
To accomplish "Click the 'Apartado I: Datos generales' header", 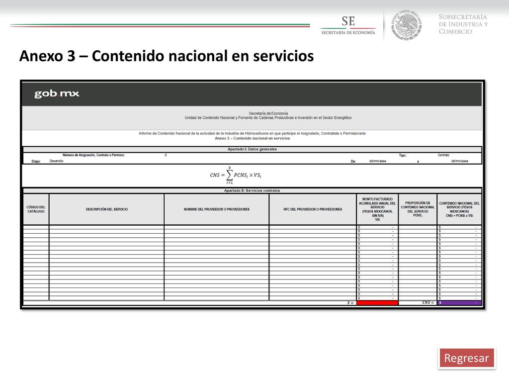I will pos(252,149).
